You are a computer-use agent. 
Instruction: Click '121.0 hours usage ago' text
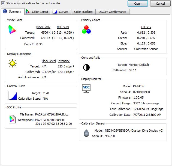pyautogui.click(x=148, y=109)
